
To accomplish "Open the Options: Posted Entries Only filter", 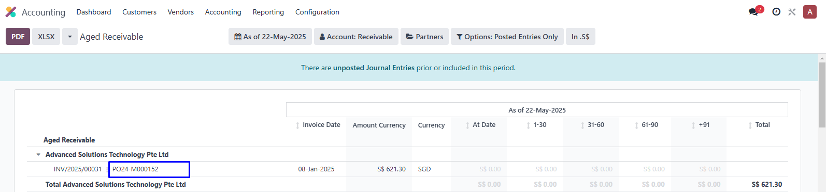I will [x=507, y=37].
